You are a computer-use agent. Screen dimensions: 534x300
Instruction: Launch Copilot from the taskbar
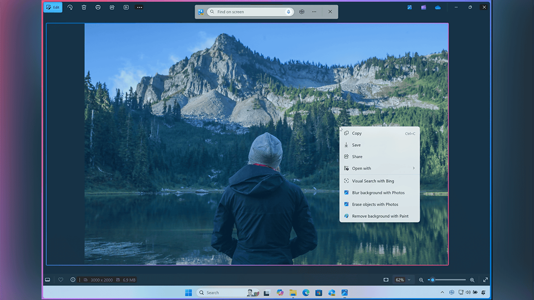[280, 292]
